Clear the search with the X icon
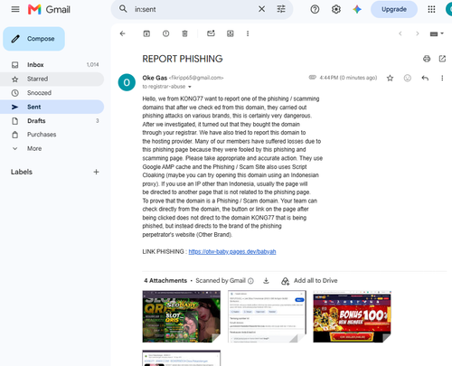 [261, 9]
